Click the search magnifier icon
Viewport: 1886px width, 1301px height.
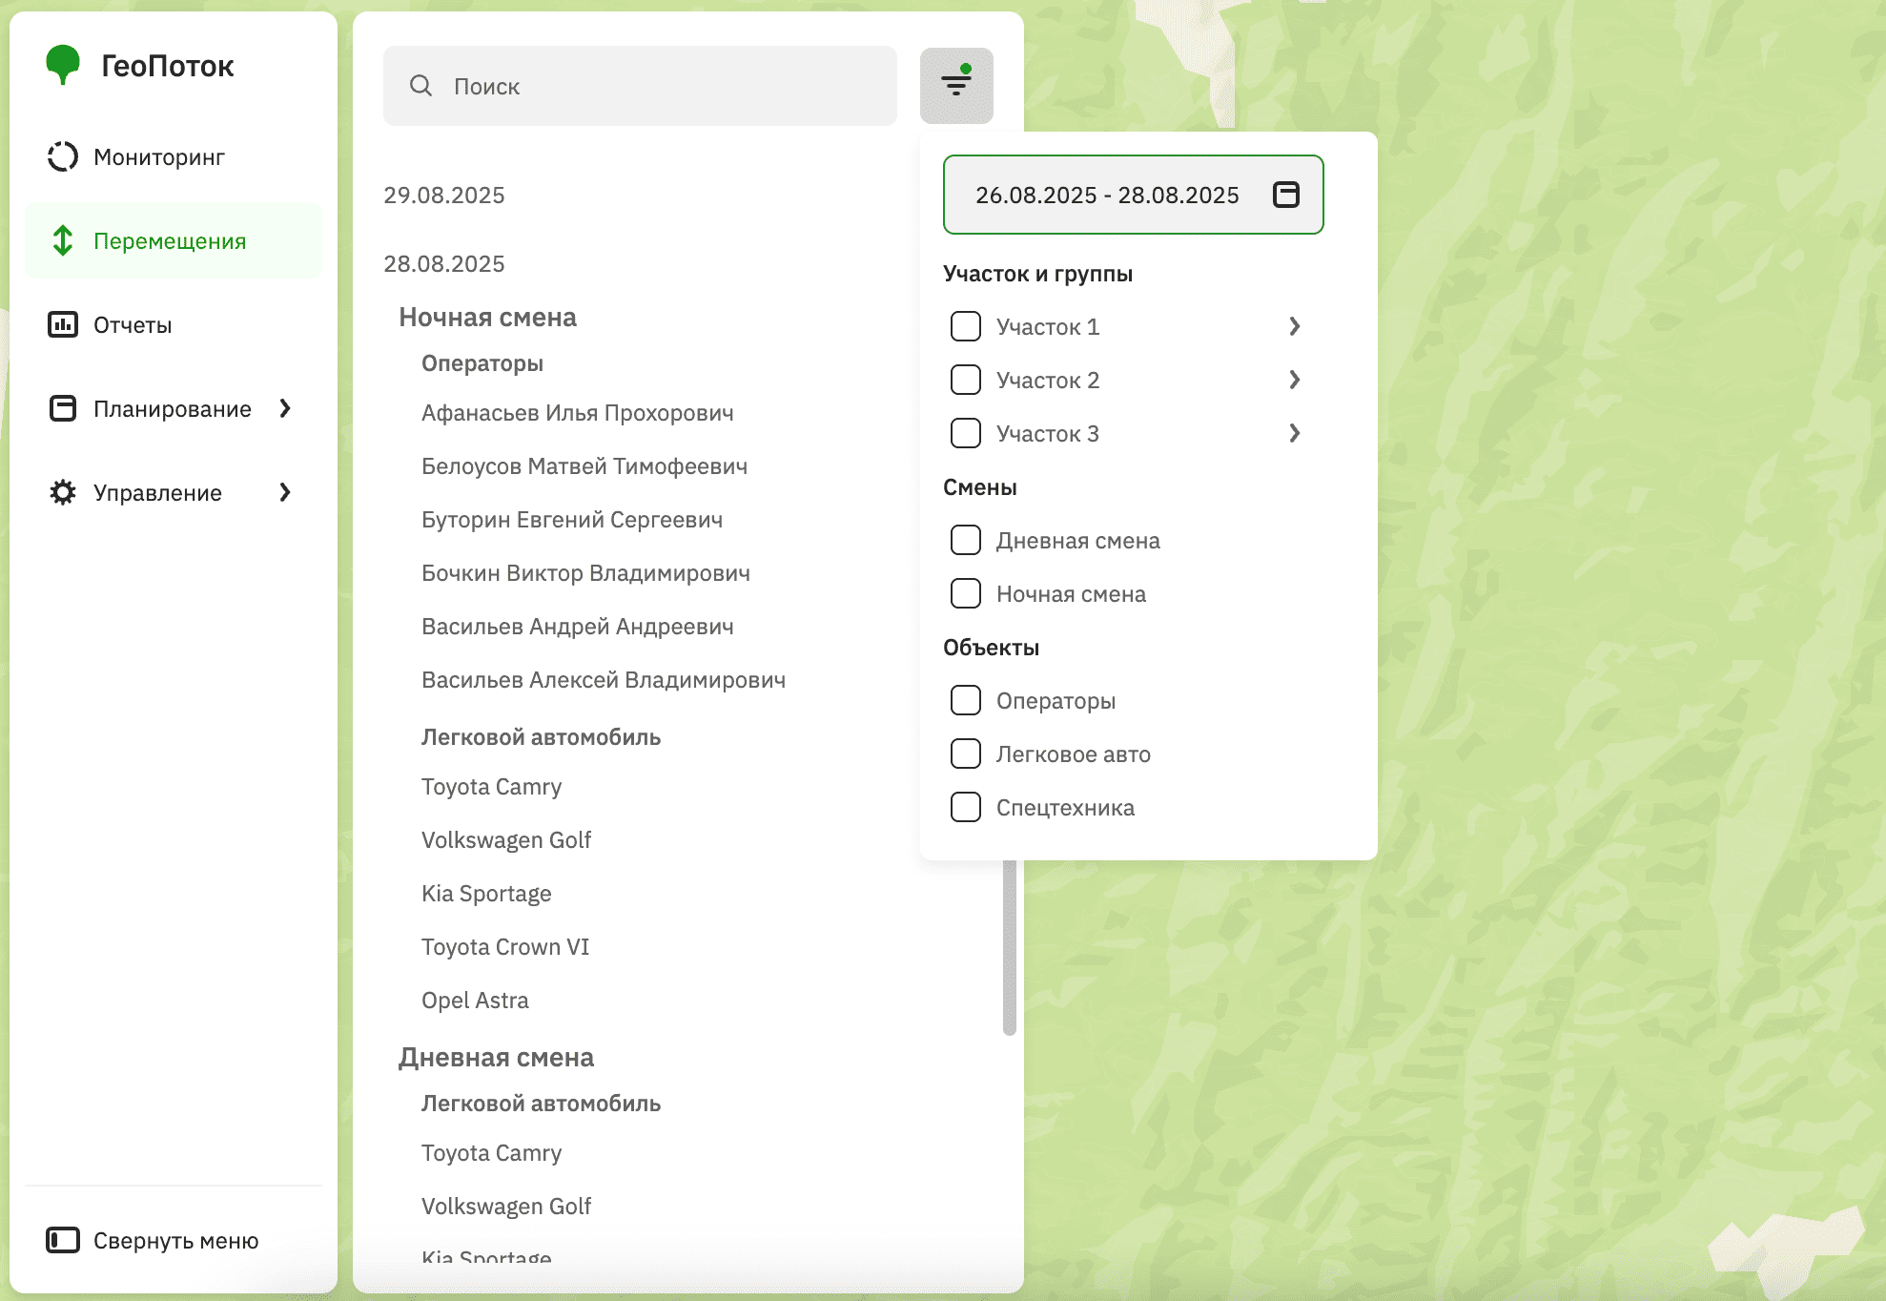pos(420,86)
